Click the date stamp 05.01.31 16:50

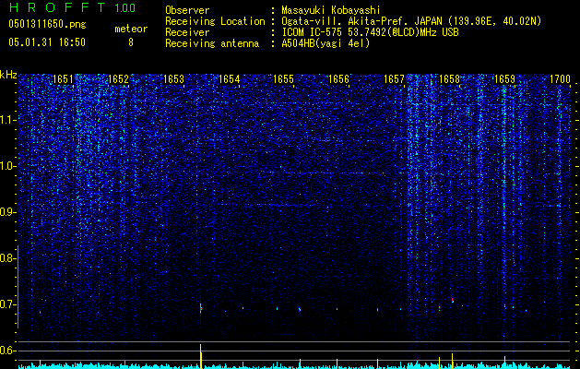click(x=47, y=42)
